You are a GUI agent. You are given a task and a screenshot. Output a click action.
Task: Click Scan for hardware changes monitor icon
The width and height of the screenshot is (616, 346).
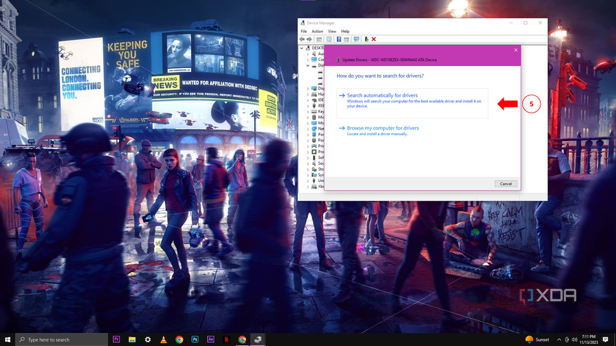click(x=356, y=39)
